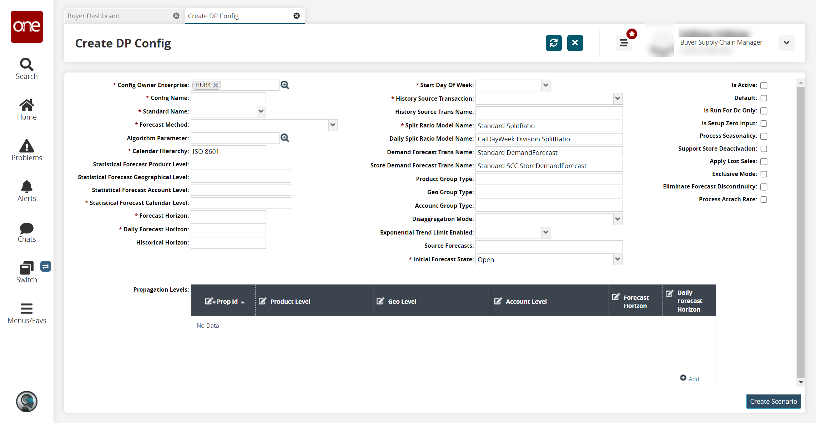Click the Switch windows icon

click(26, 272)
